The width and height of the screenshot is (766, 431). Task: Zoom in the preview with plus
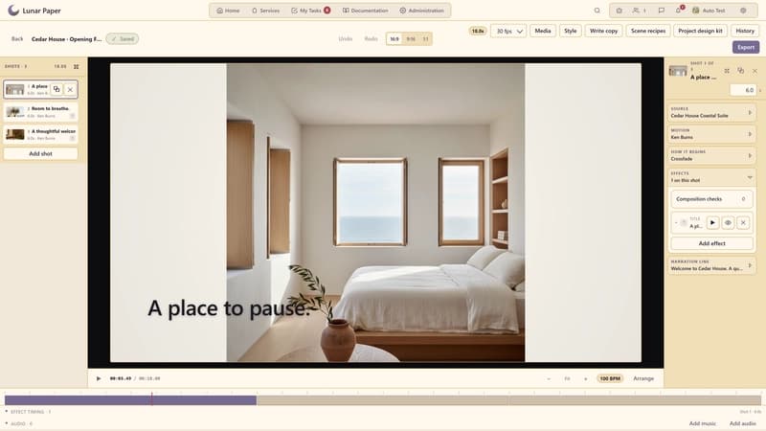tap(586, 378)
